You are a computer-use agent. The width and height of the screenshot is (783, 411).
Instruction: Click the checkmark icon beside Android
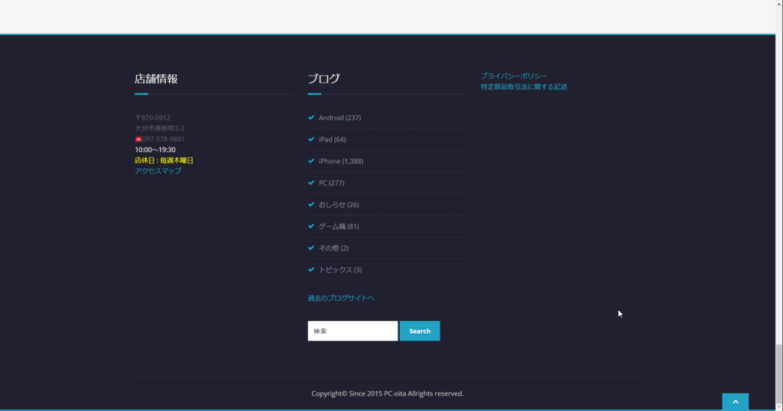click(311, 118)
